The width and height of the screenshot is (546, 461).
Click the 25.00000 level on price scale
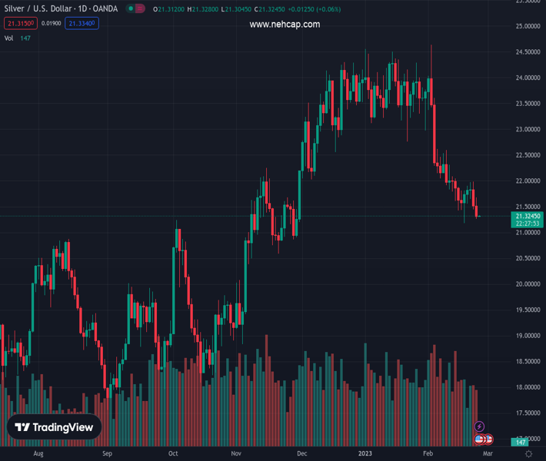pos(527,27)
